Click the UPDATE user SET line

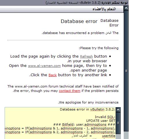tap(101, 121)
